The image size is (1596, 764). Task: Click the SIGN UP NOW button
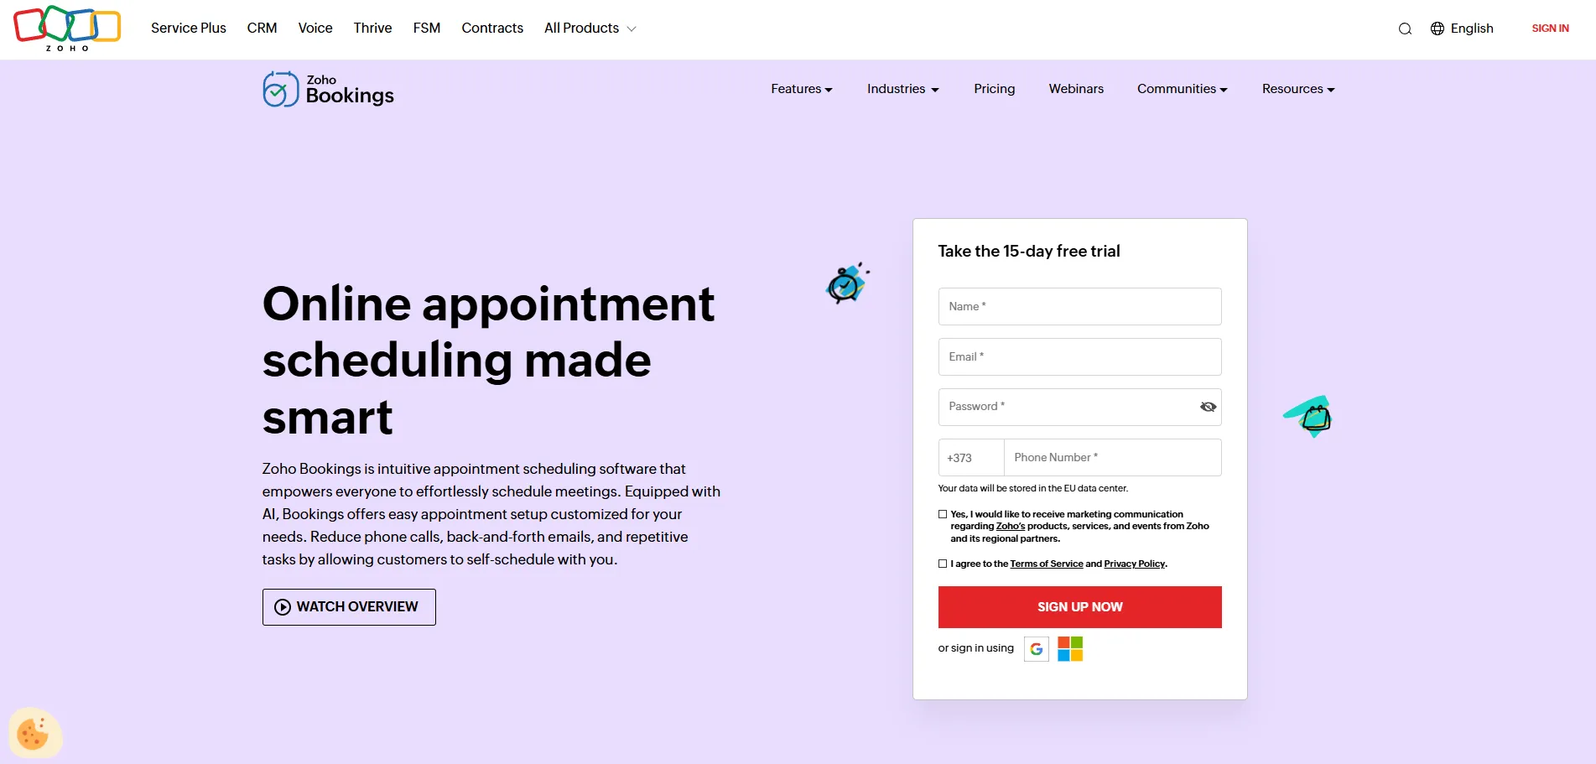click(1079, 606)
